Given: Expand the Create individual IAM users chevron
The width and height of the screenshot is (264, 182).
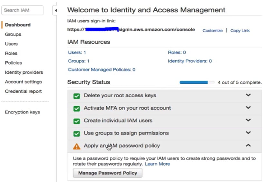Looking at the screenshot, I should tap(248, 120).
